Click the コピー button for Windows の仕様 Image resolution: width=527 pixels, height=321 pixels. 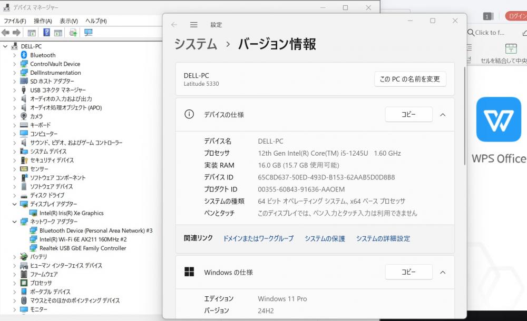coord(409,272)
